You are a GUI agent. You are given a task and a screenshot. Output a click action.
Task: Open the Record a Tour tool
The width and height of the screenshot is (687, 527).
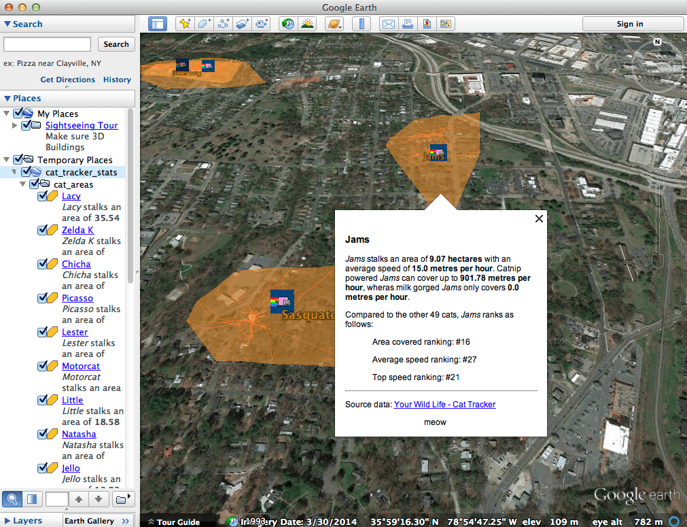click(x=261, y=23)
